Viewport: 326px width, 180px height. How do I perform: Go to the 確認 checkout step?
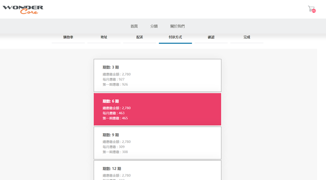point(211,37)
